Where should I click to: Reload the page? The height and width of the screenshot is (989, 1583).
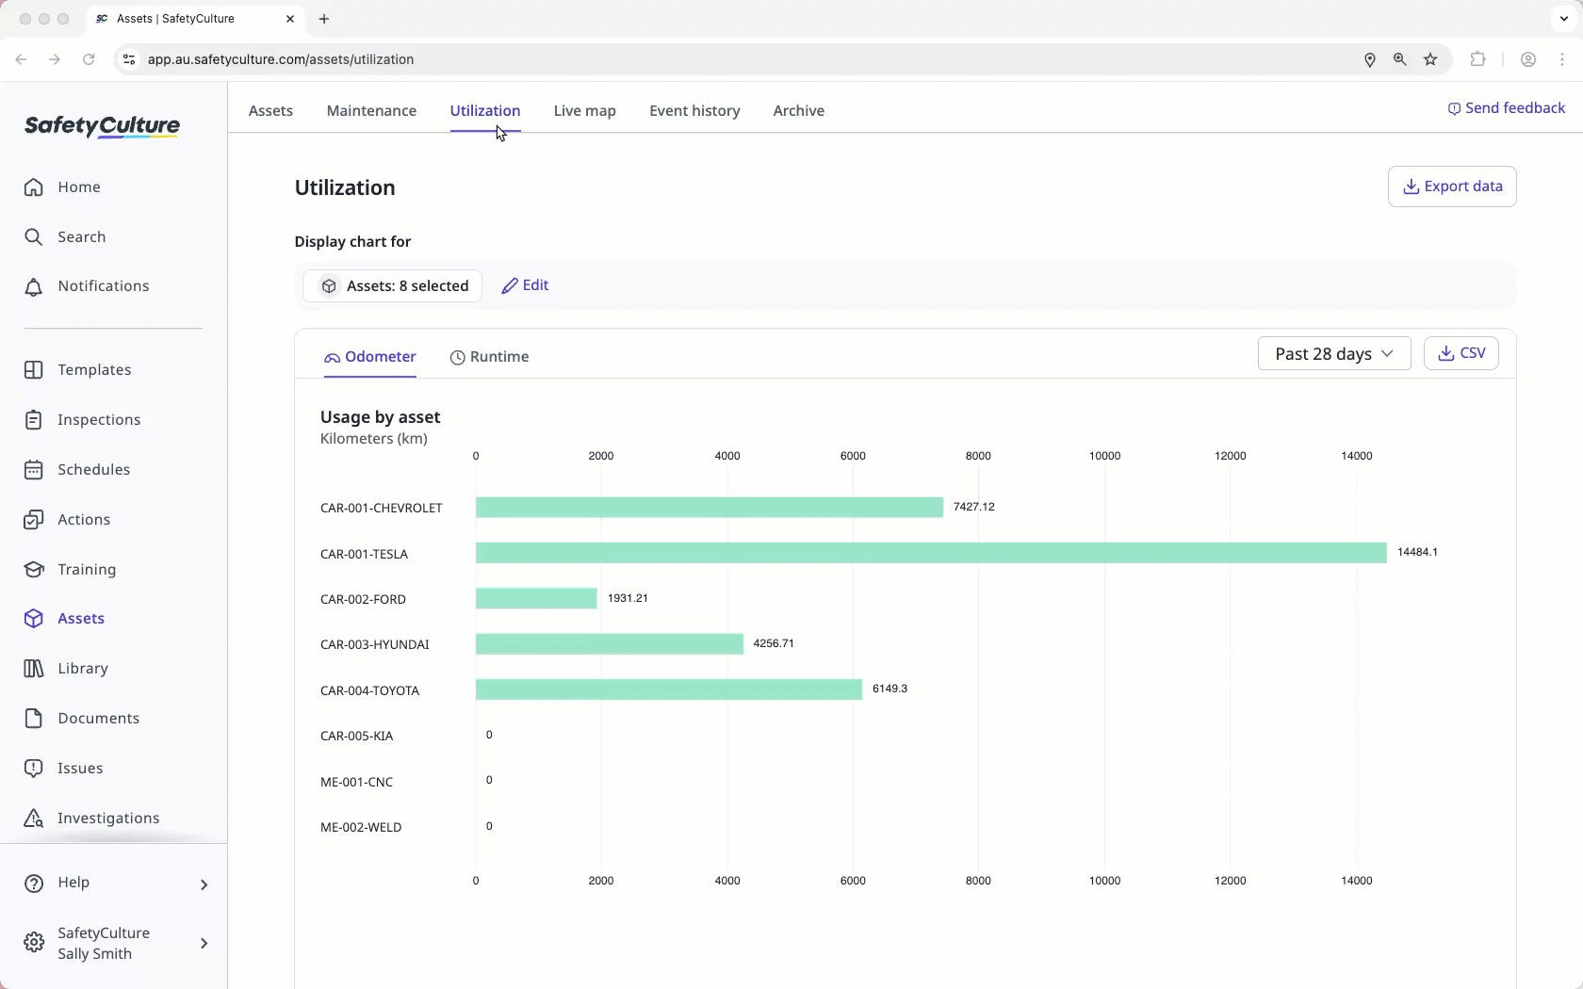coord(89,59)
